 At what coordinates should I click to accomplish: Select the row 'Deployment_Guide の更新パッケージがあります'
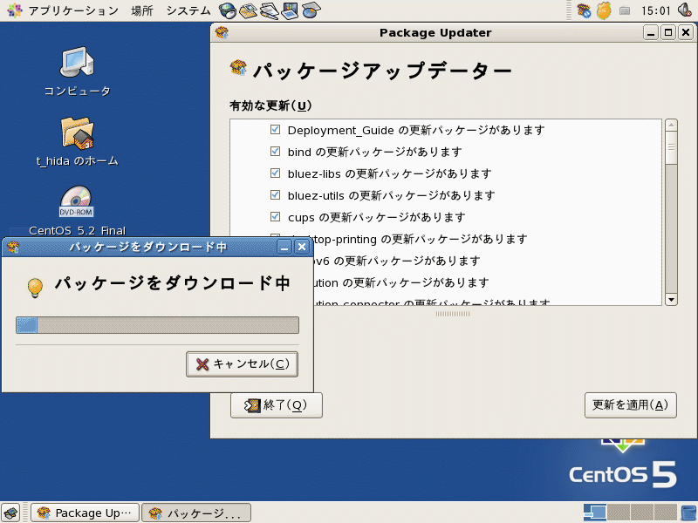click(446, 130)
